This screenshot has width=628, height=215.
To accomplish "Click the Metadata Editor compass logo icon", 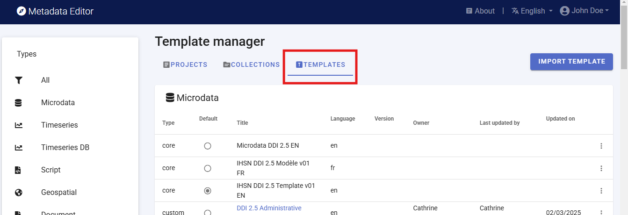I will click(22, 11).
